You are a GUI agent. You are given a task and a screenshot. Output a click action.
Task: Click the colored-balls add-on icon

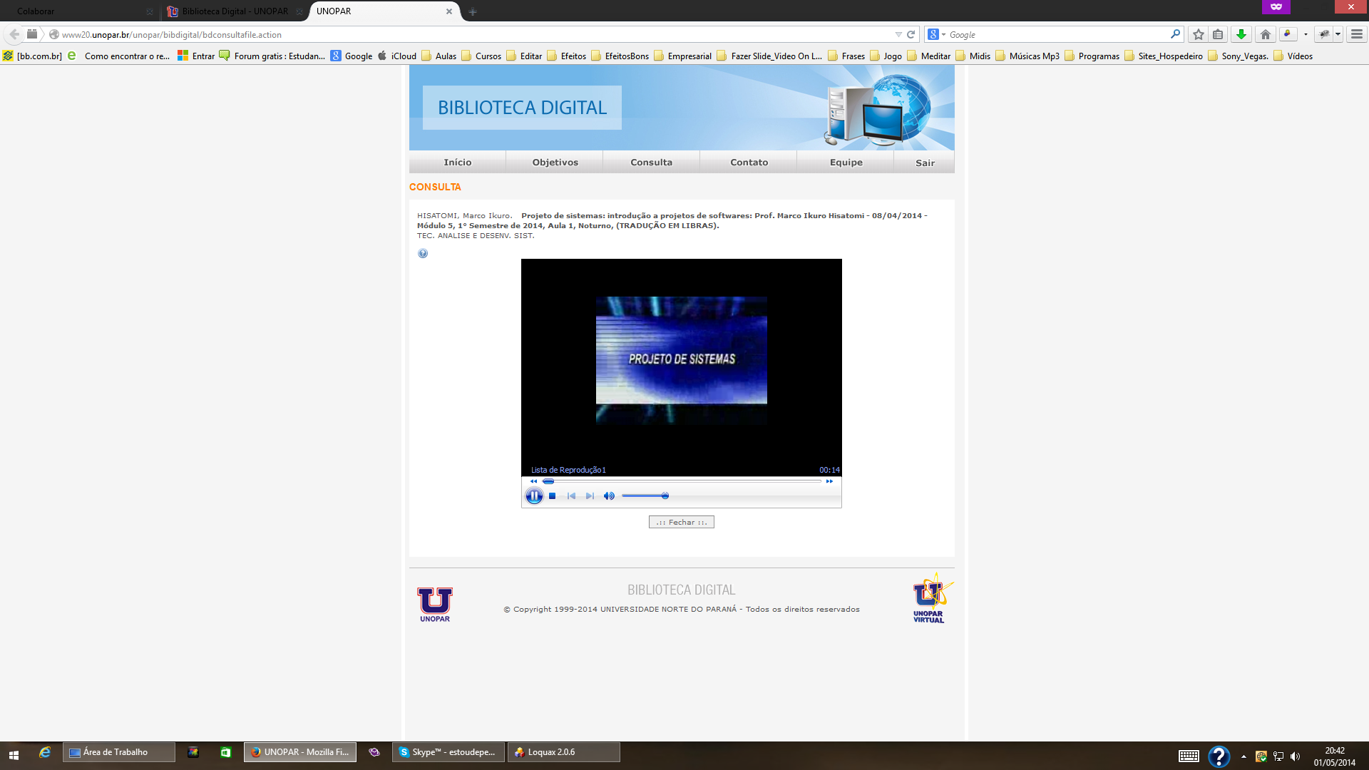tap(1288, 34)
